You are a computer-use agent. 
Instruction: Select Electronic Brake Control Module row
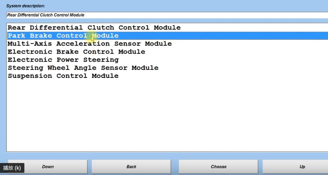click(x=167, y=52)
